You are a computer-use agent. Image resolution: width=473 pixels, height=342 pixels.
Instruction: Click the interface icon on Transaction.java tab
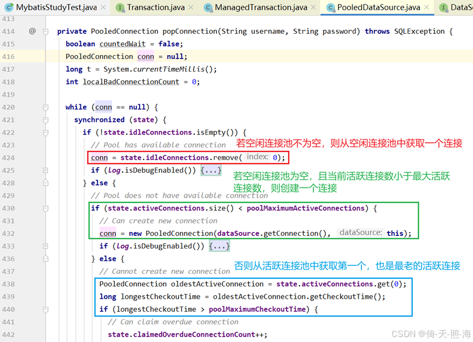(x=120, y=8)
